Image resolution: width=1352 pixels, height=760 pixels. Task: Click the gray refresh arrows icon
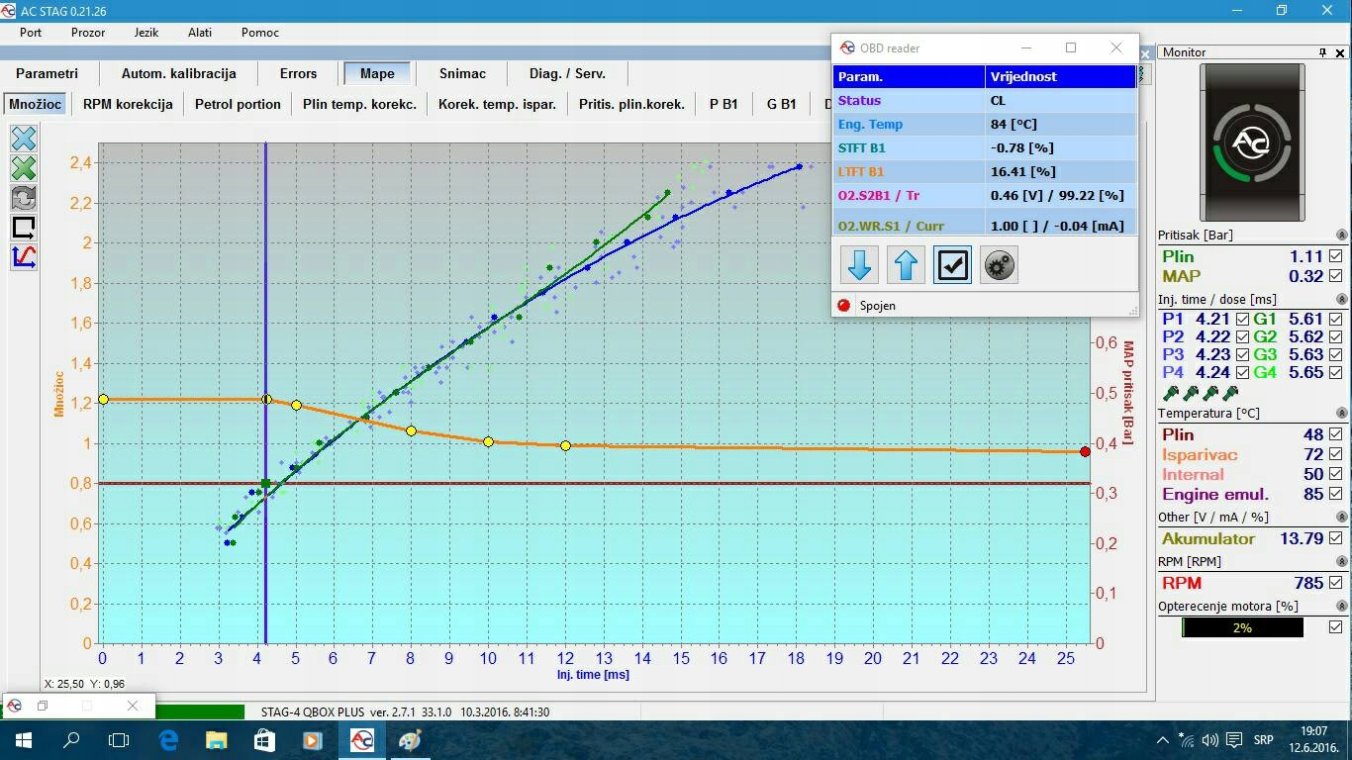pyautogui.click(x=24, y=198)
